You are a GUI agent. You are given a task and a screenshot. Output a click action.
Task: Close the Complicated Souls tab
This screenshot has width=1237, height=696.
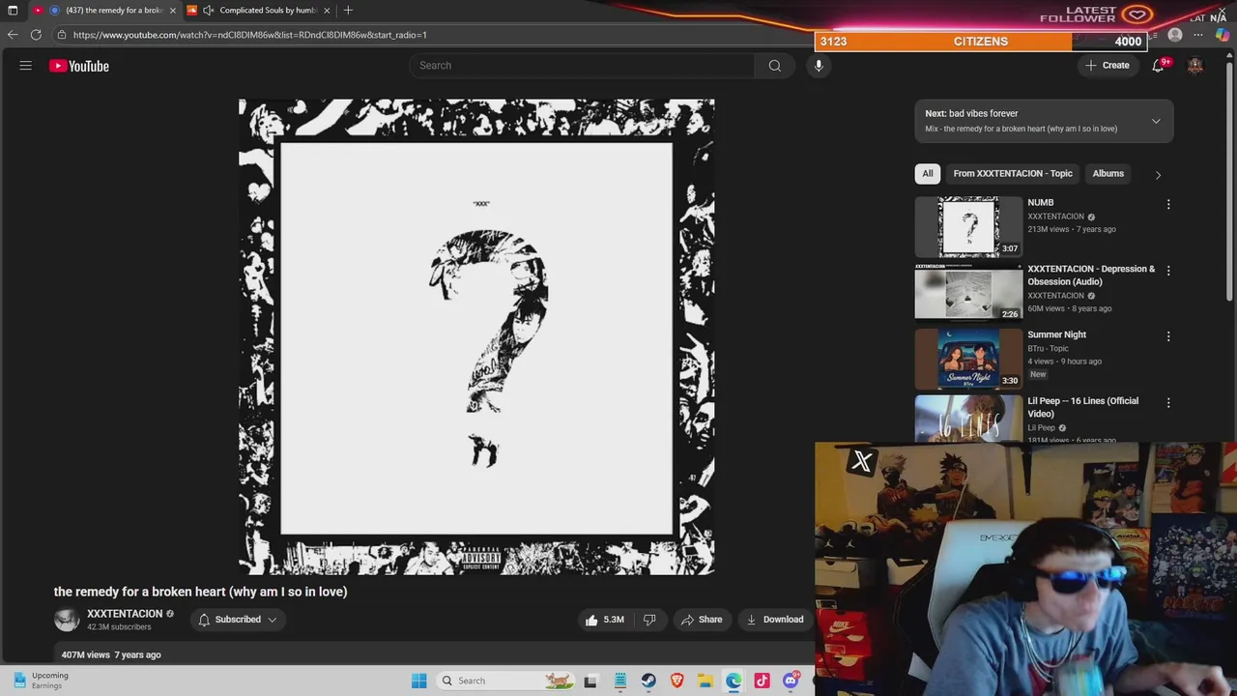click(x=327, y=10)
